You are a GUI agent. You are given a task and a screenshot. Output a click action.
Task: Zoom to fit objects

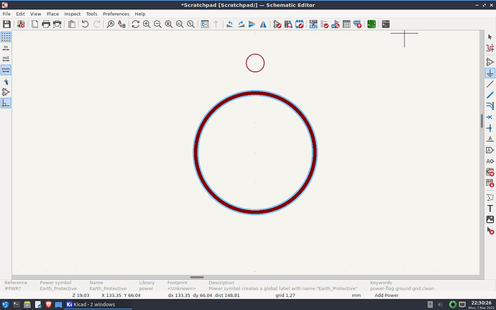click(180, 24)
